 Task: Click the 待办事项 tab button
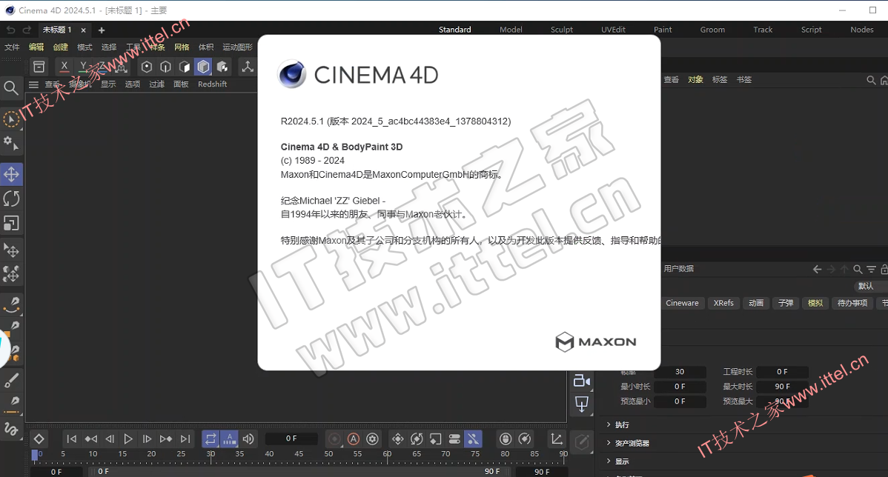(852, 303)
